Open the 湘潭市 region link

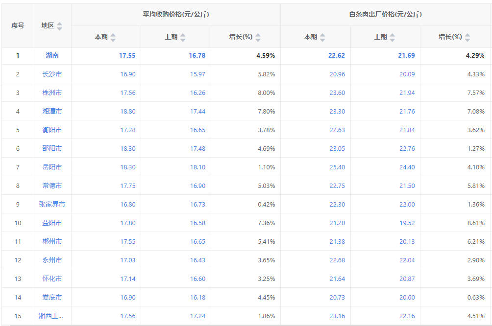(x=52, y=111)
